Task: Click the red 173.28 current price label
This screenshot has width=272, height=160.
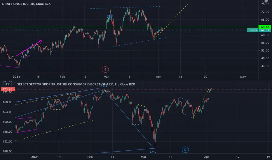Action: click(x=7, y=89)
